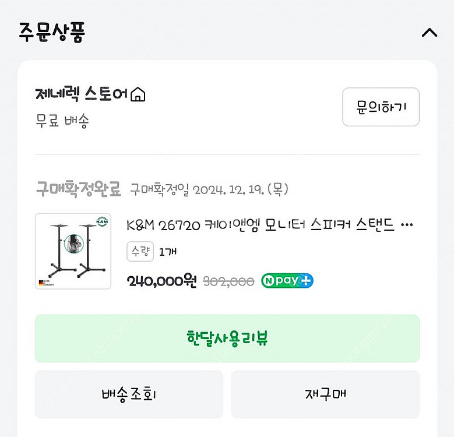Click the struck-through 302,000 original price
The width and height of the screenshot is (454, 437).
(x=228, y=281)
